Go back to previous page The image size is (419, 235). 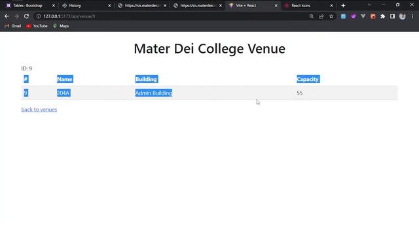7,16
